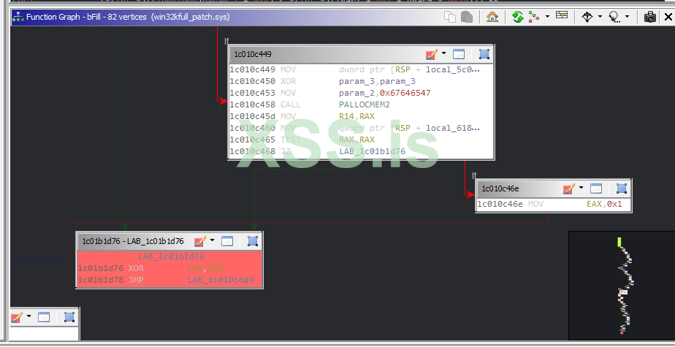Group vertices icon on block LAB_1c01b1d76

(253, 241)
